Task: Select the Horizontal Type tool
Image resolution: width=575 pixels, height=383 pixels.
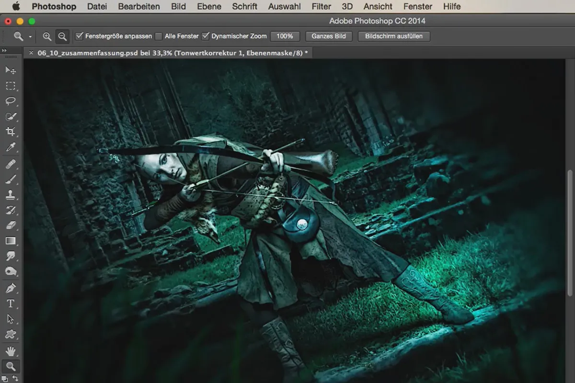Action: point(11,304)
